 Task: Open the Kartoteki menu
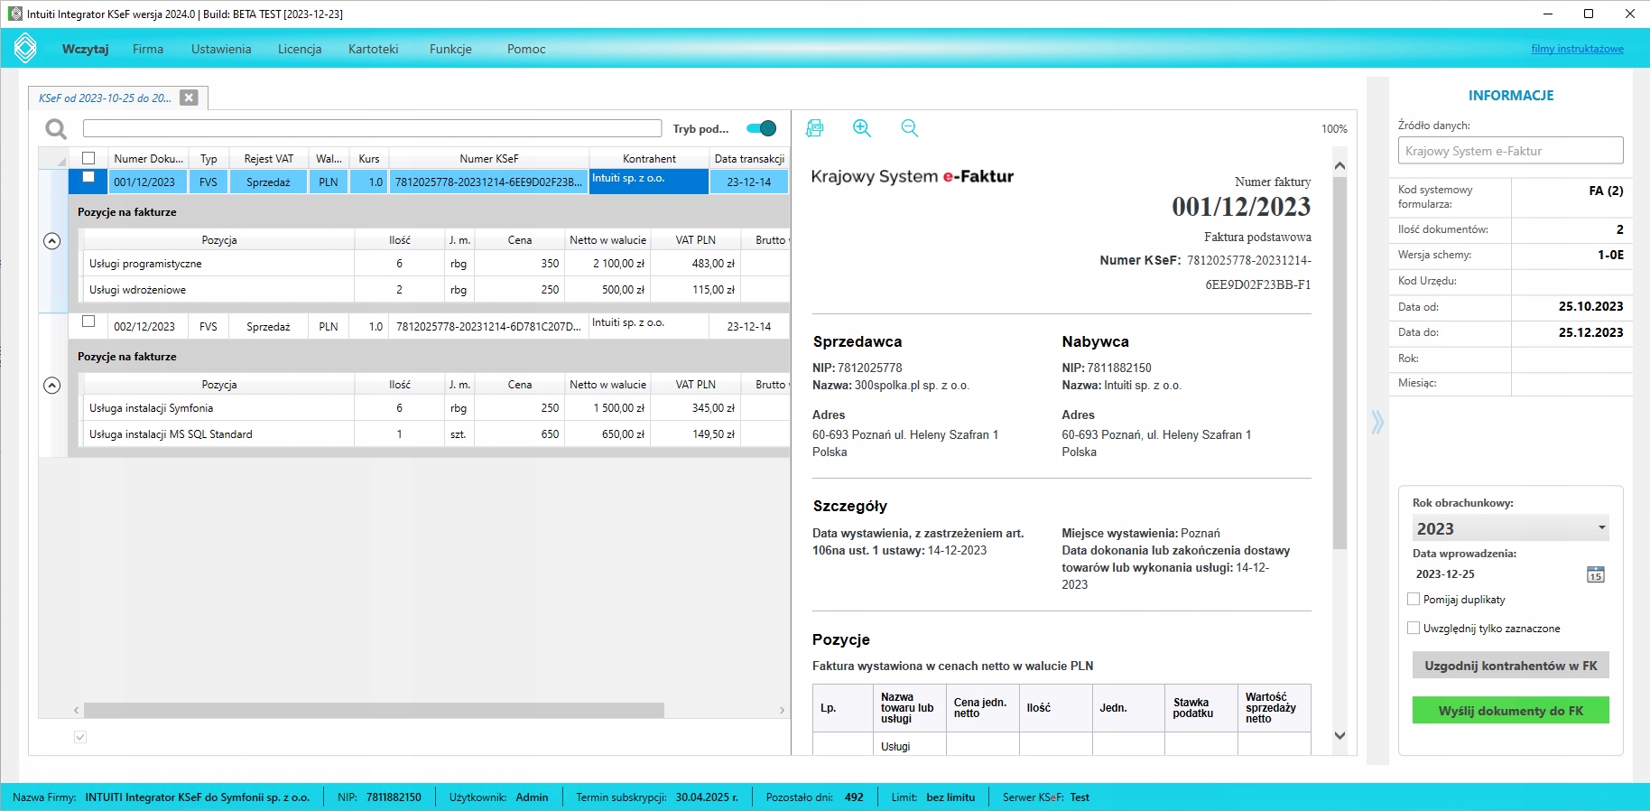373,49
